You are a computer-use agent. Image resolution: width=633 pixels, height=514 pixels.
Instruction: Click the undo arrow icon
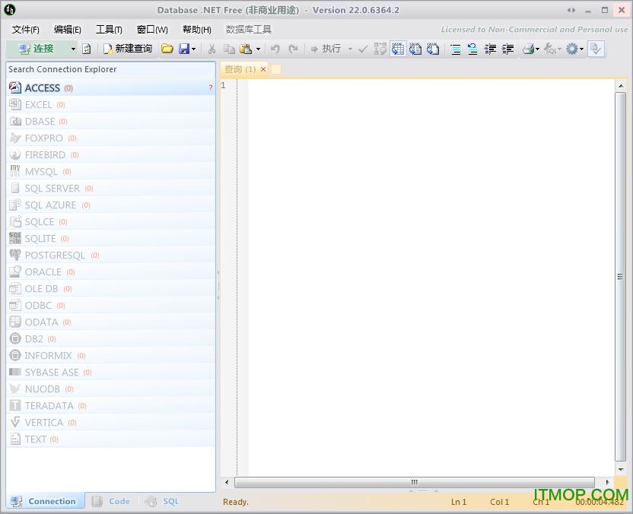click(275, 49)
